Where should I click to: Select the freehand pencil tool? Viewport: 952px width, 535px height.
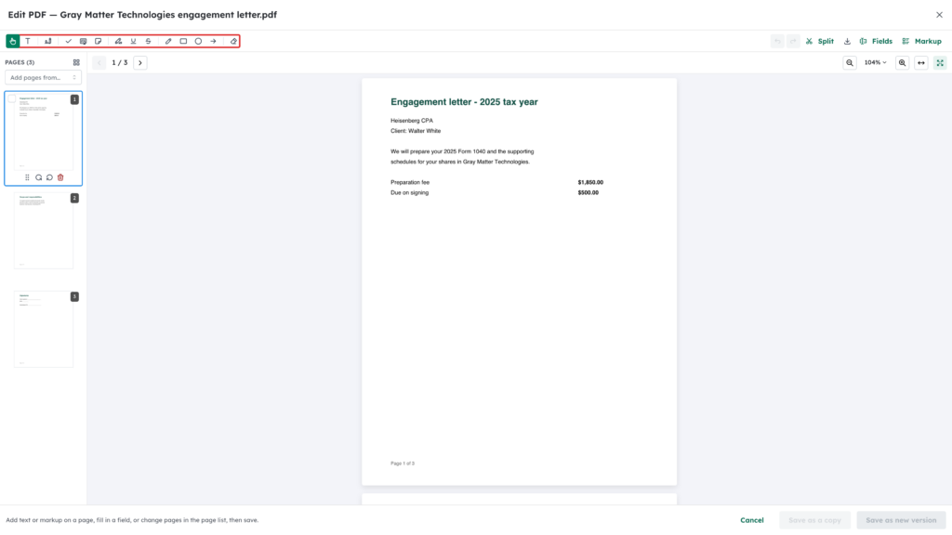[168, 41]
